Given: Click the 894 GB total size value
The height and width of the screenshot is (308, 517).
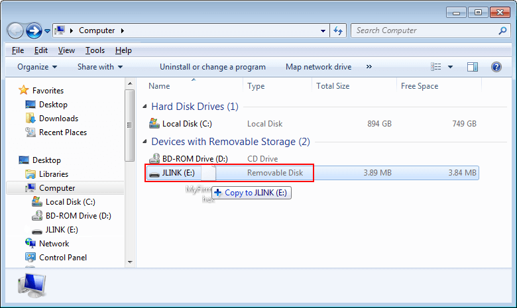Looking at the screenshot, I should [x=380, y=124].
